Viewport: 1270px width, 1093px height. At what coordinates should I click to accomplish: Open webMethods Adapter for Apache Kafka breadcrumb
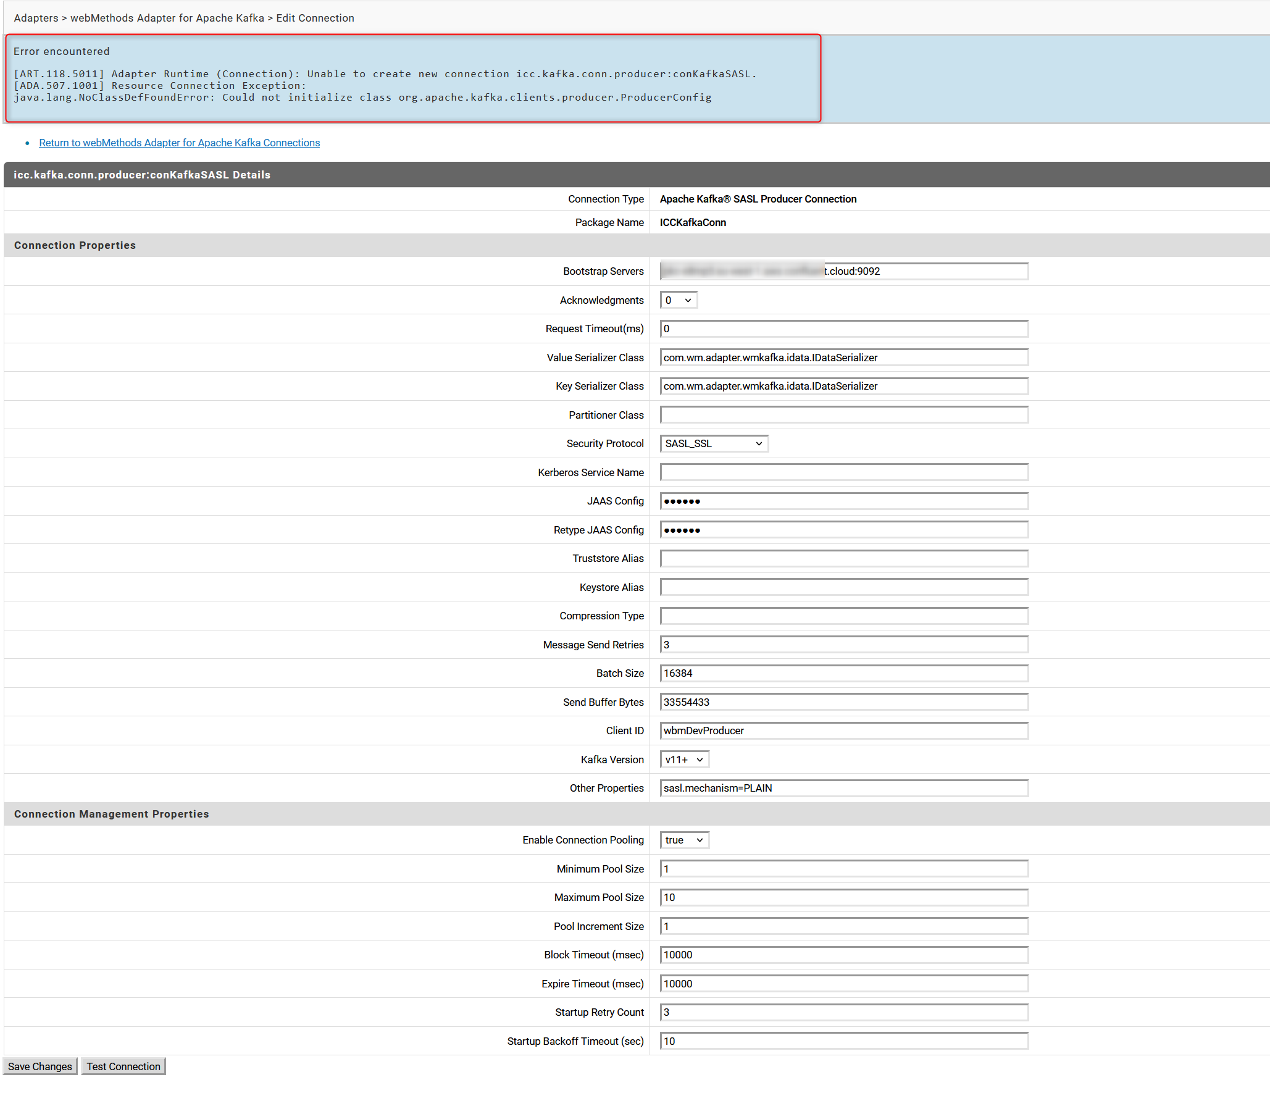[x=167, y=18]
